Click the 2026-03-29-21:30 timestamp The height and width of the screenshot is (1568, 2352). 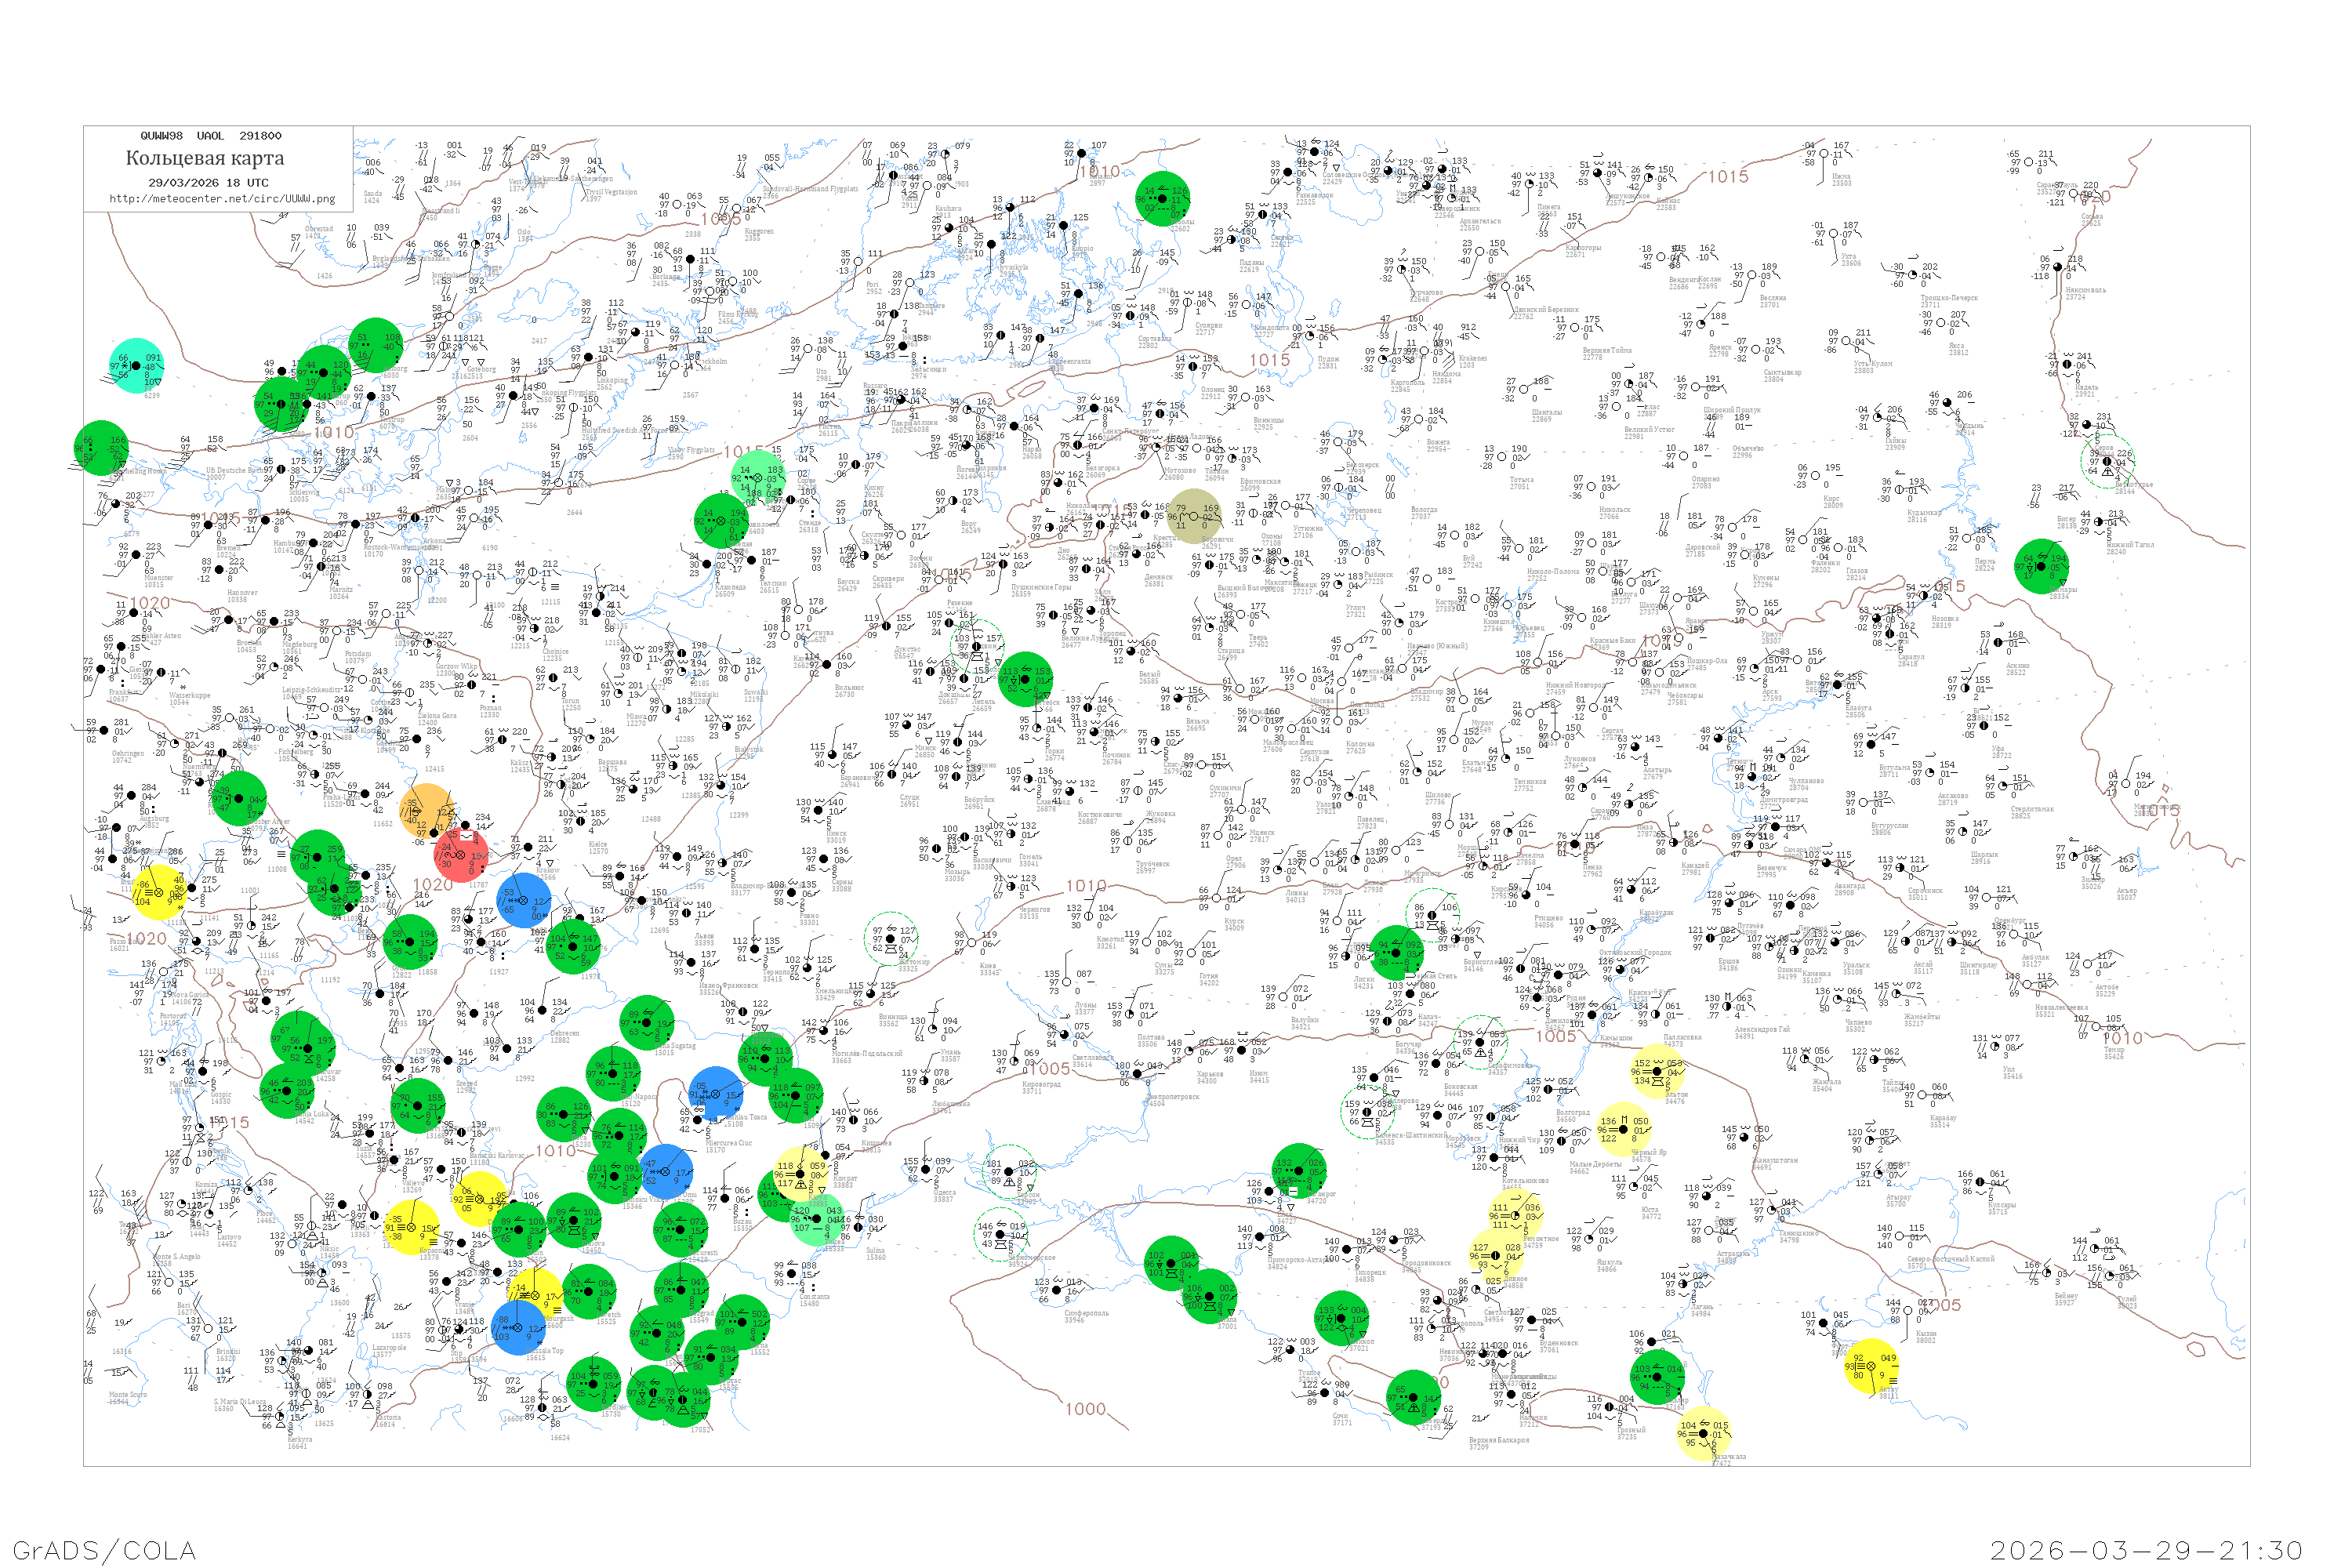coord(2146,1550)
